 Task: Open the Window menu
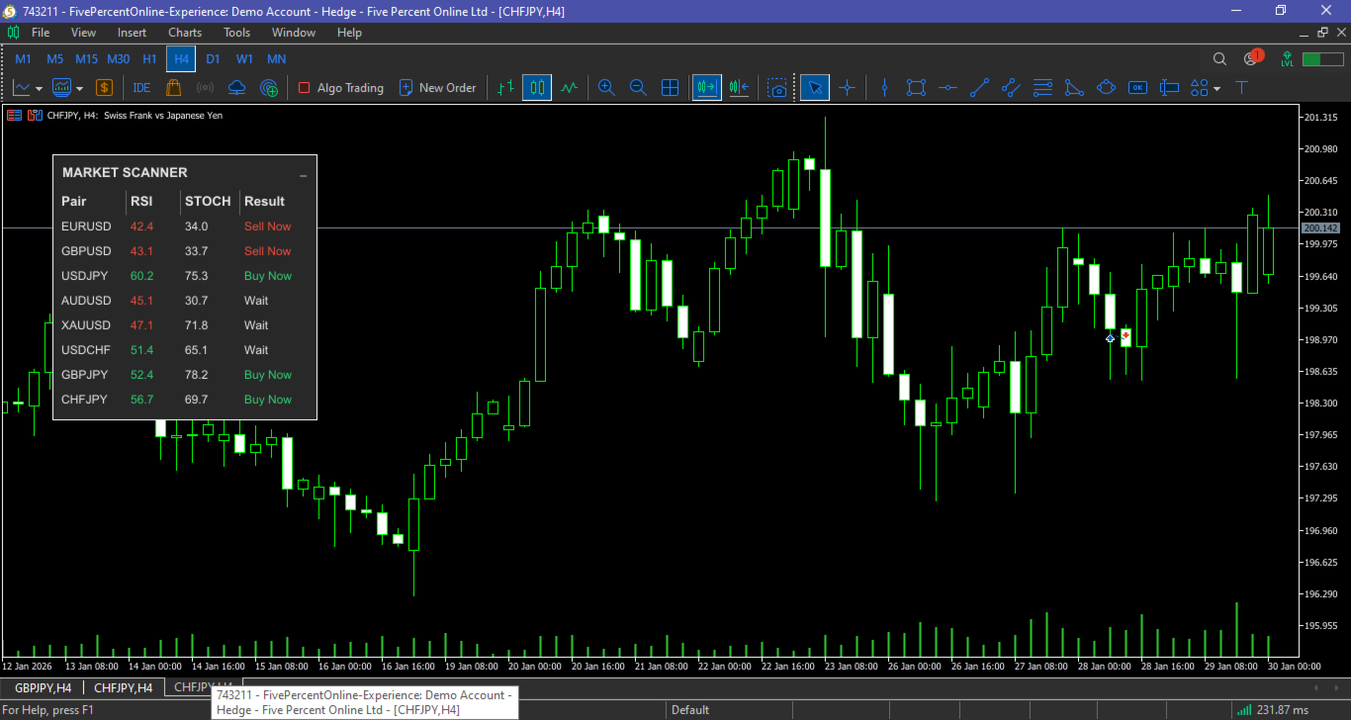294,33
